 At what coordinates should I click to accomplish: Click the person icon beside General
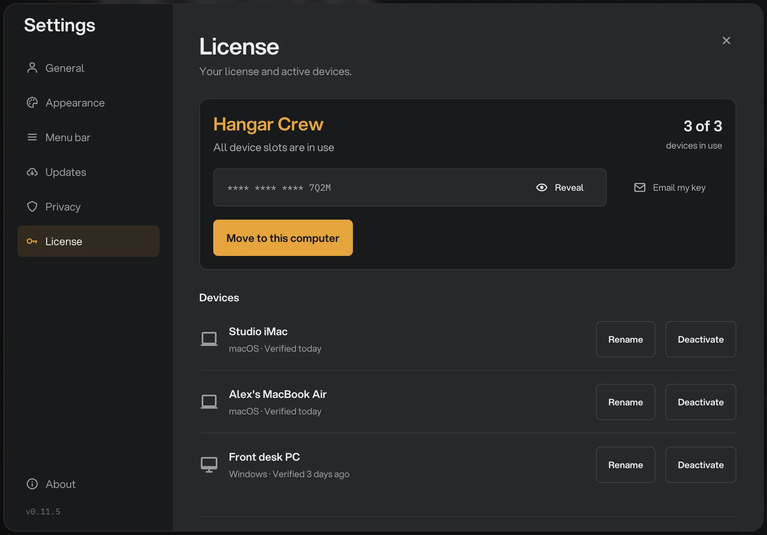32,68
